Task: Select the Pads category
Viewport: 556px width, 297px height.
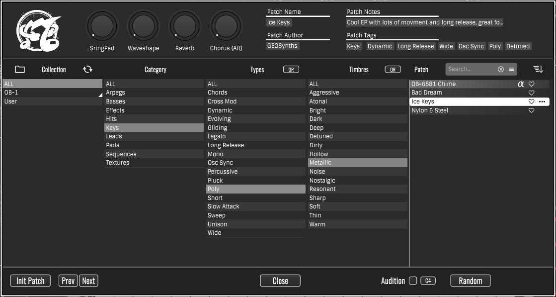Action: point(113,145)
